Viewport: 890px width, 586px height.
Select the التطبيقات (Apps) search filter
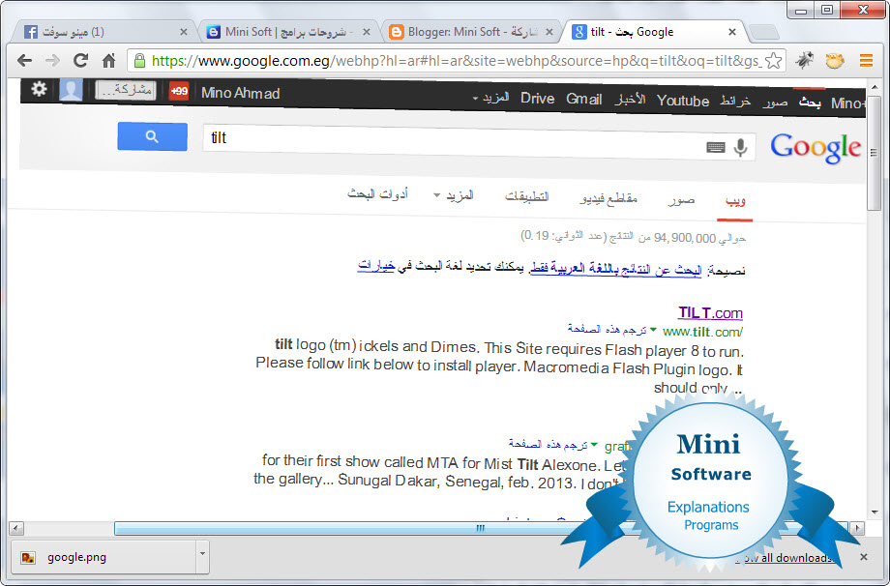coord(526,196)
